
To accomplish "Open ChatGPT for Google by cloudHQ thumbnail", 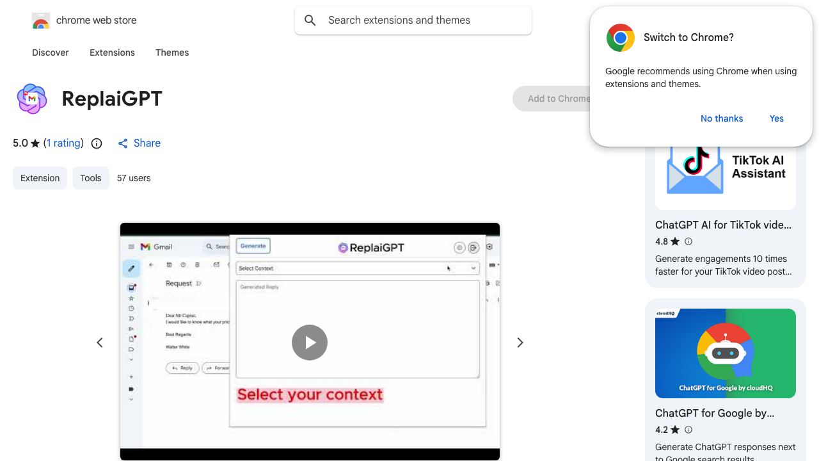I will 726,353.
